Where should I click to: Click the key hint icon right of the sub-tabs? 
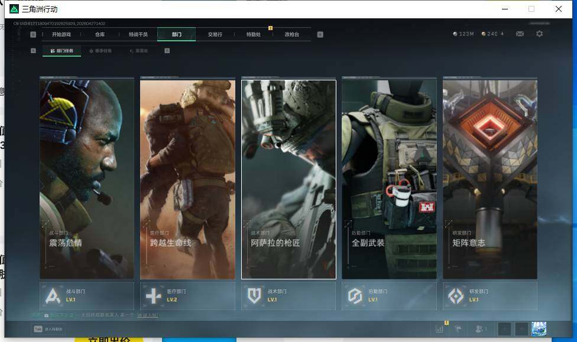tap(167, 51)
